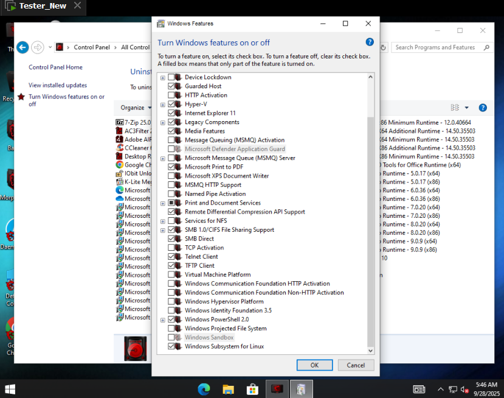Show hidden system tray icons
The image size is (504, 398).
tap(441, 389)
